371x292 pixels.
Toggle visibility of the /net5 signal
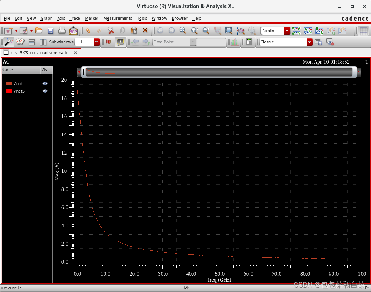(x=45, y=91)
